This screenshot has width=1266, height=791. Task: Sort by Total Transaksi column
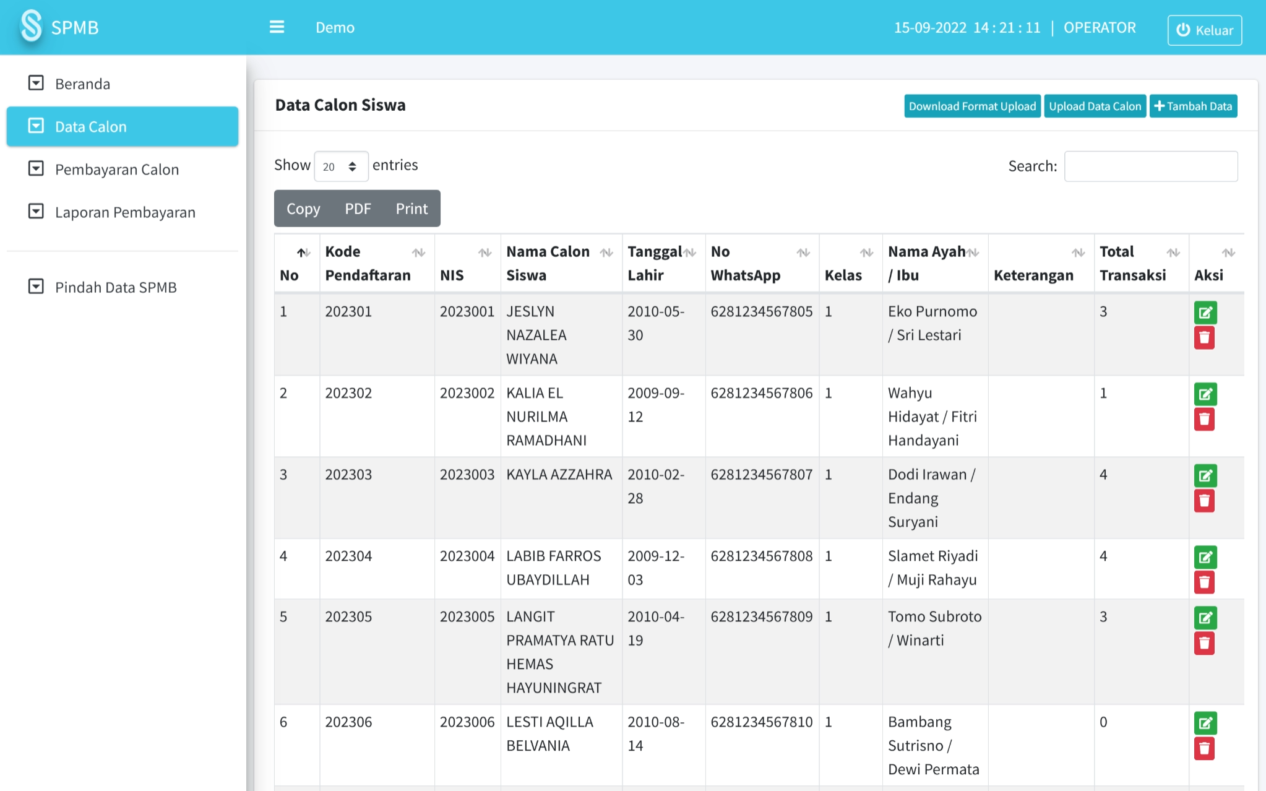click(x=1141, y=263)
